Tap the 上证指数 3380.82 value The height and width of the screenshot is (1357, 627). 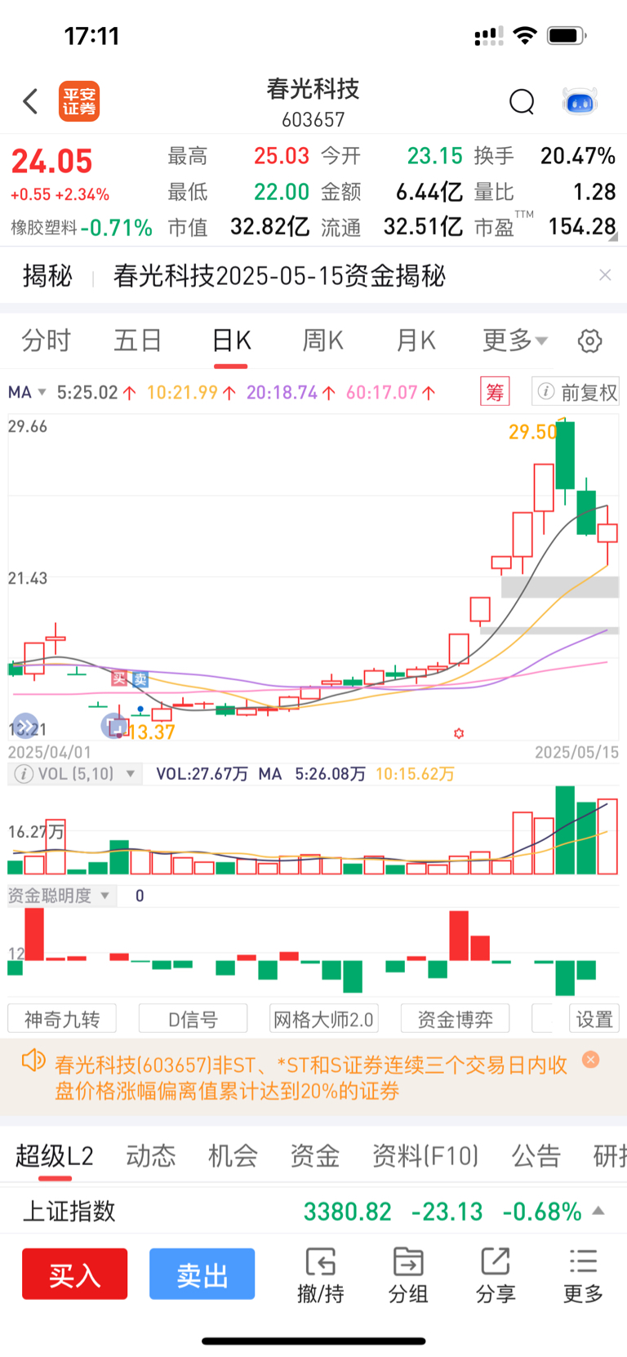pyautogui.click(x=348, y=1211)
